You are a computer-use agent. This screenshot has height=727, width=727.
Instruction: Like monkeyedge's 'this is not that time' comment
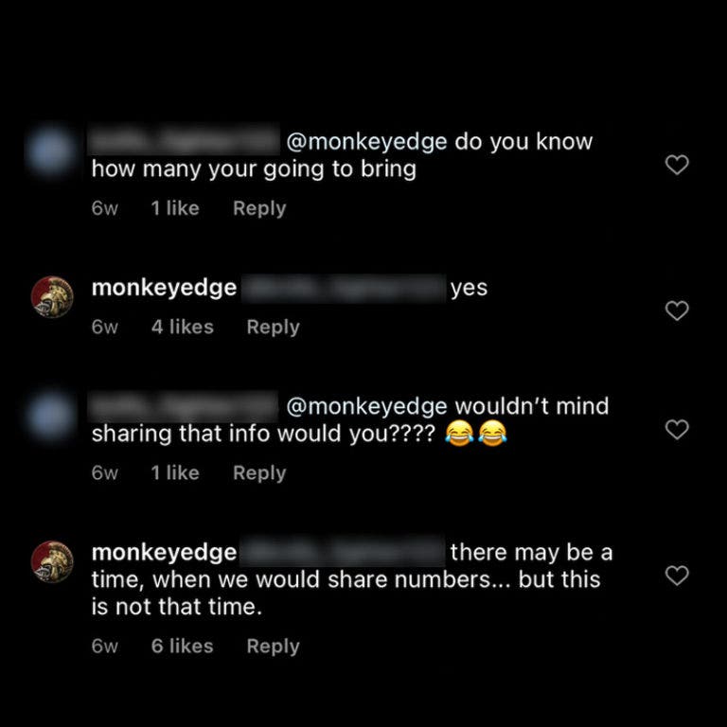click(677, 576)
